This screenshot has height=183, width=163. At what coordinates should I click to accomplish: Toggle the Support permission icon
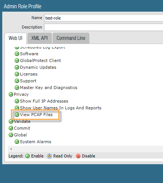(x=17, y=81)
